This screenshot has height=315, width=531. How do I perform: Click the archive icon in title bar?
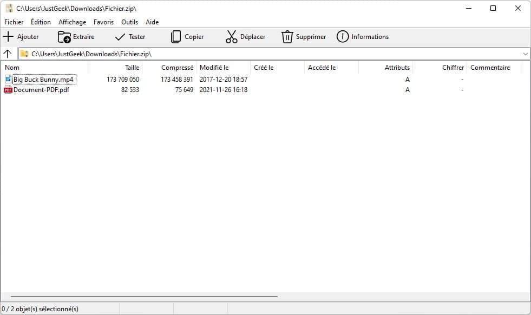click(x=9, y=8)
